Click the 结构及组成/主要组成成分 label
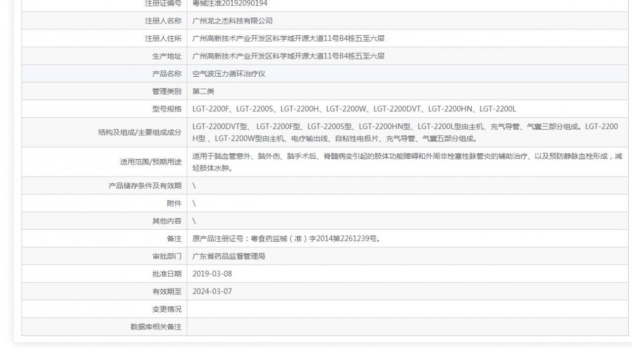 (140, 133)
